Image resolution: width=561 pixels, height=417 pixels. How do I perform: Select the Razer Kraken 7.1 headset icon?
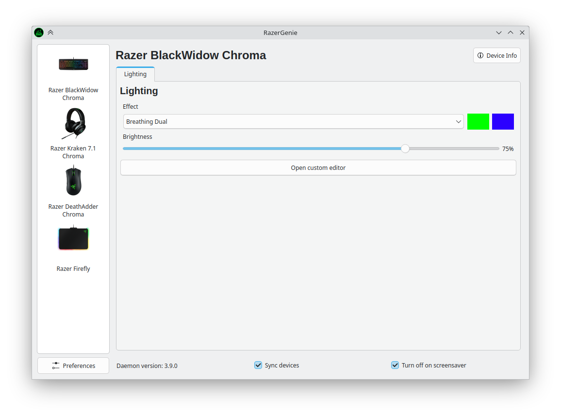(x=73, y=123)
